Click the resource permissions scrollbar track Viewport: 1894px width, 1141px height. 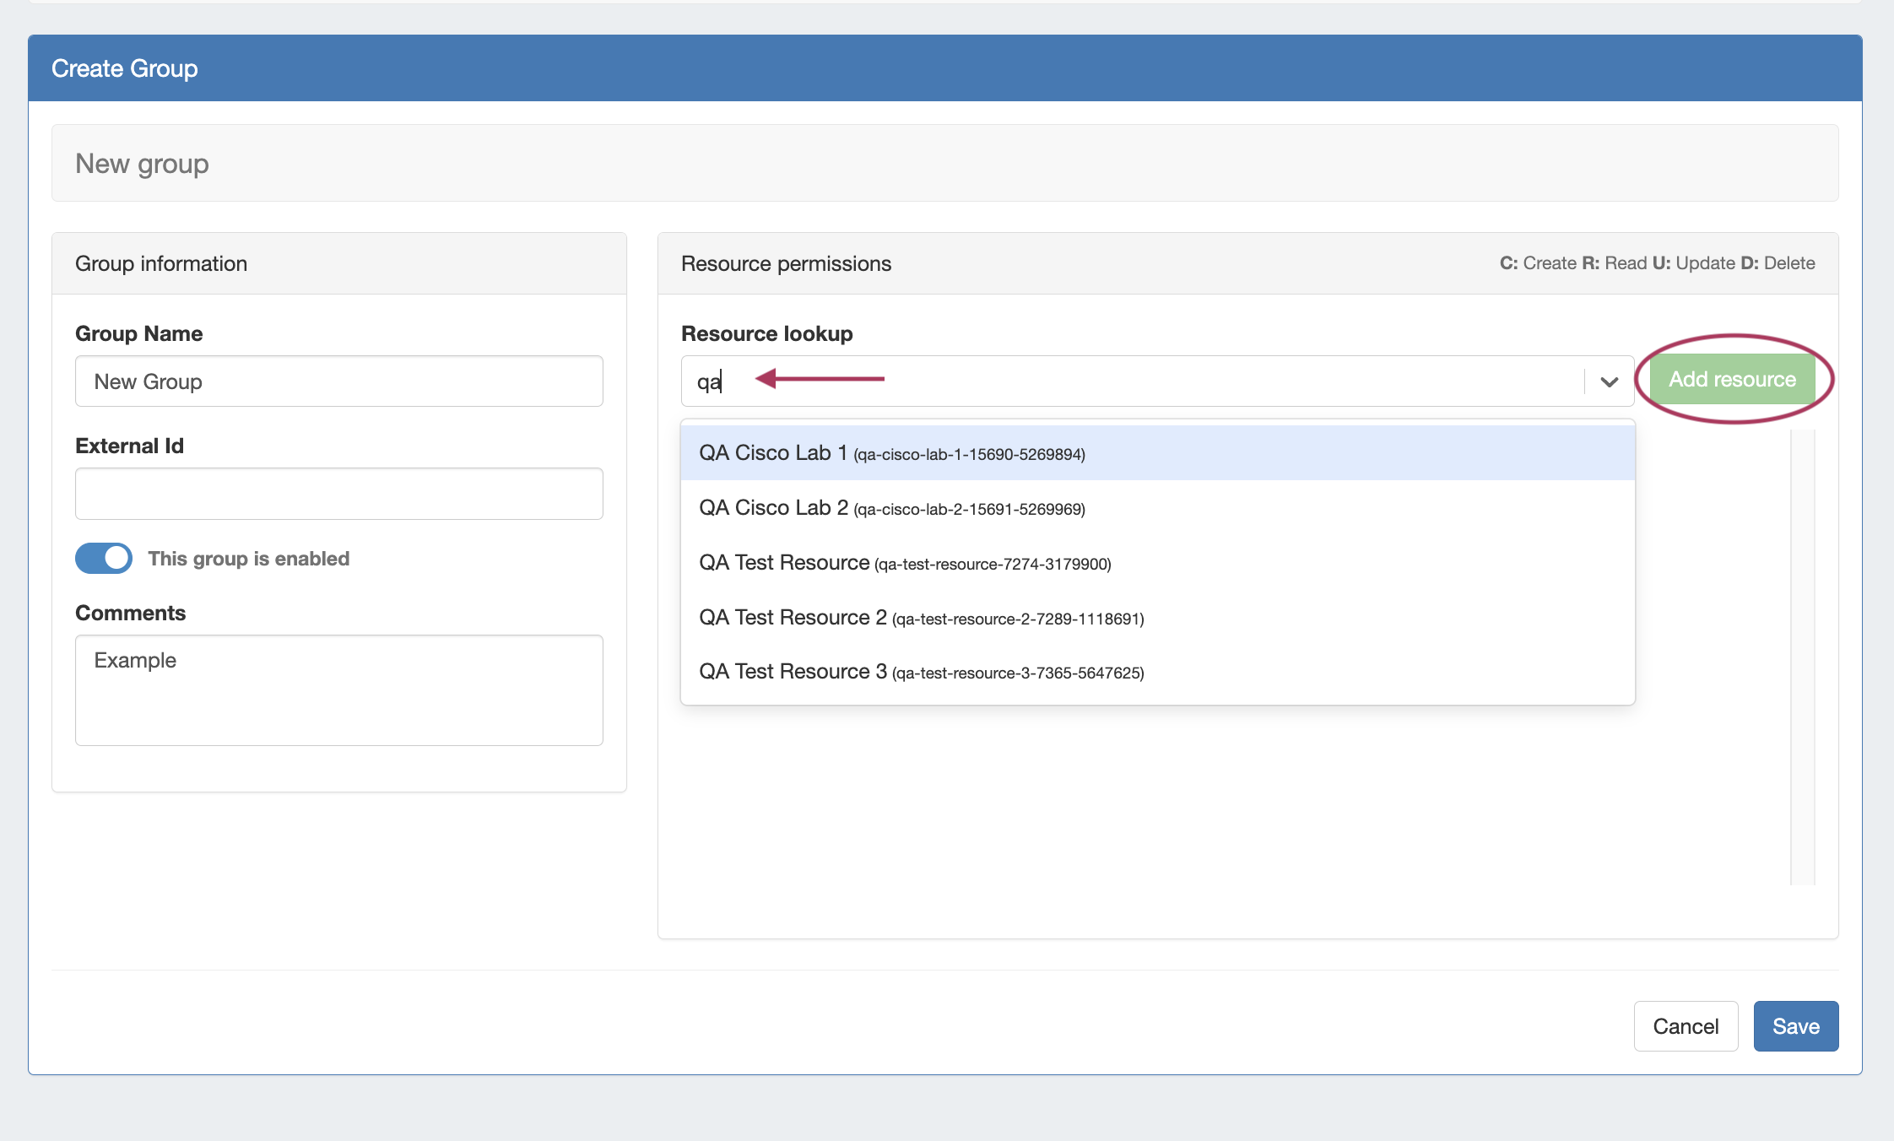click(1802, 657)
